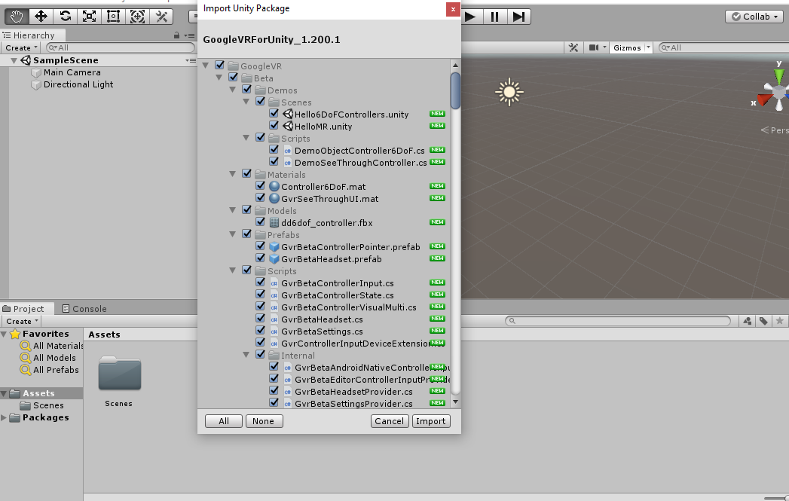This screenshot has height=501, width=789.
Task: Open the Collab dropdown
Action: click(x=754, y=17)
